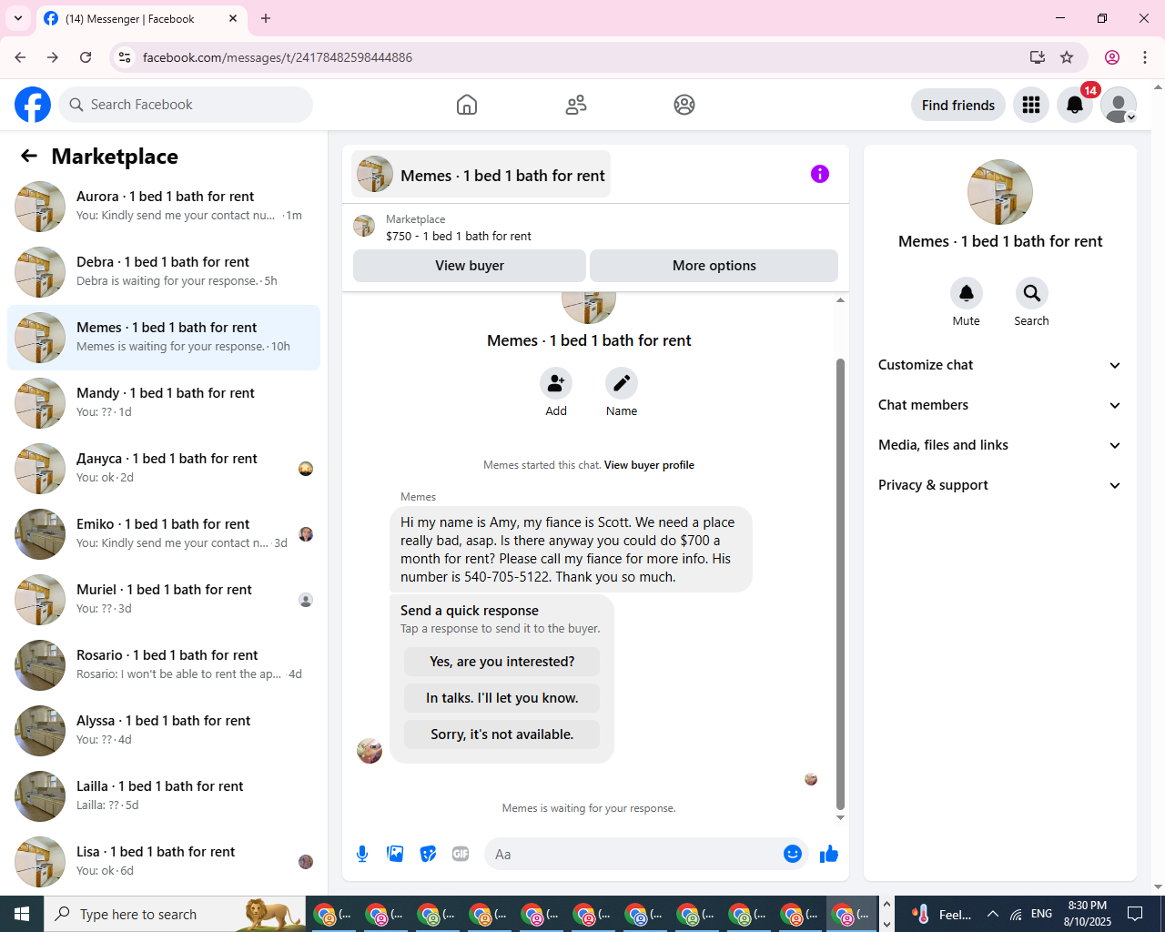
Task: Search in conversation magnifier icon
Action: point(1031,293)
